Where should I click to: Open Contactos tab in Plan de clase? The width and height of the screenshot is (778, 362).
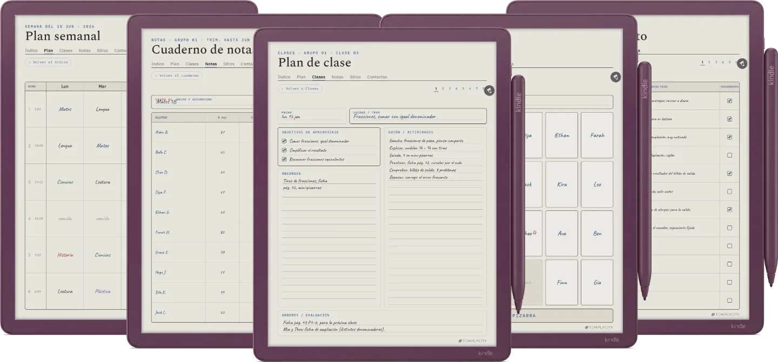coord(377,77)
